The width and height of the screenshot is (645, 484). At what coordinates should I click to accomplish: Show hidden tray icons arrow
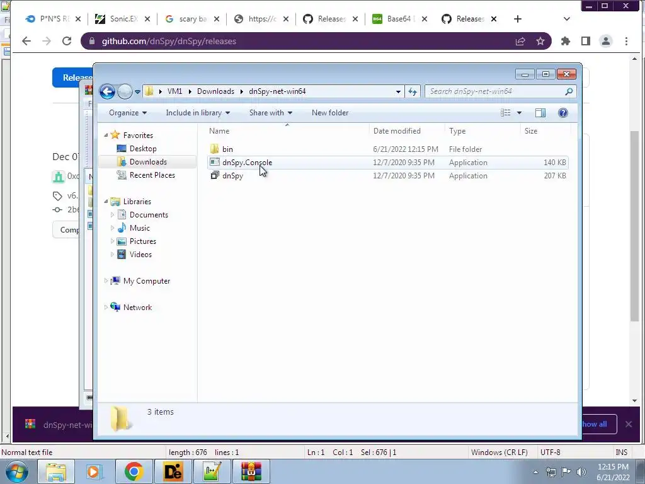(x=535, y=472)
